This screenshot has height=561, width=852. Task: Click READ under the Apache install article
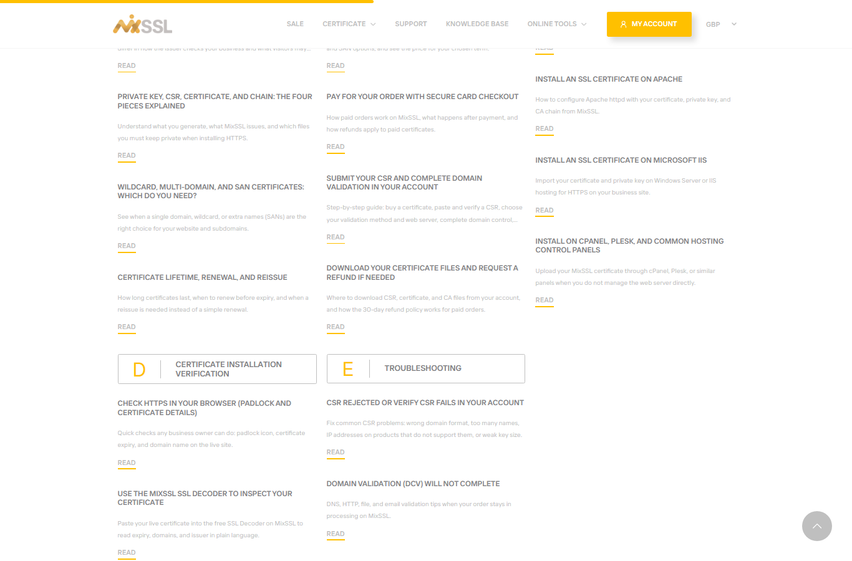pyautogui.click(x=545, y=129)
